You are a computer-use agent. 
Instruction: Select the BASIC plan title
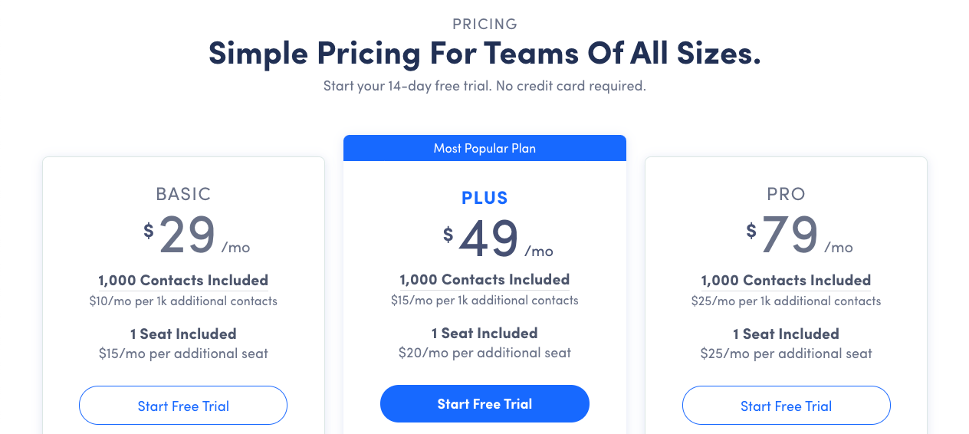pyautogui.click(x=183, y=194)
